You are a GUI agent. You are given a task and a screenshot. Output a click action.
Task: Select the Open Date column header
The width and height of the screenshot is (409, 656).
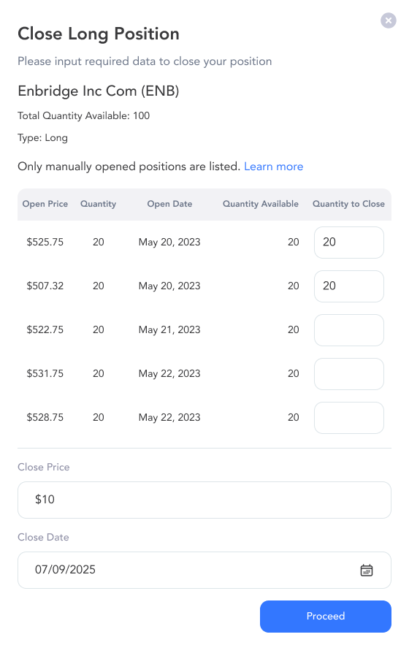click(169, 204)
